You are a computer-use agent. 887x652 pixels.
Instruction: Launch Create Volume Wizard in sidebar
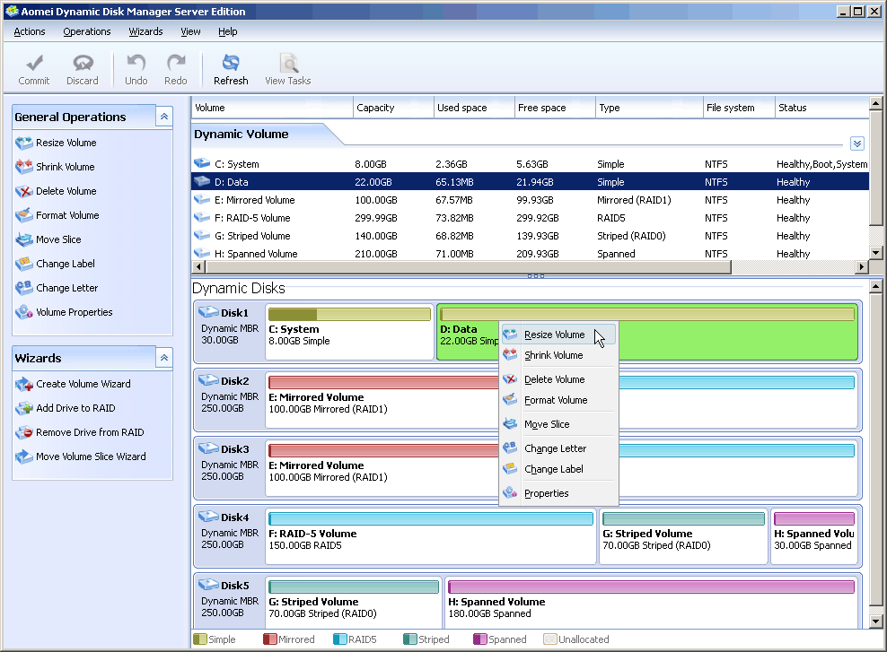click(x=83, y=384)
